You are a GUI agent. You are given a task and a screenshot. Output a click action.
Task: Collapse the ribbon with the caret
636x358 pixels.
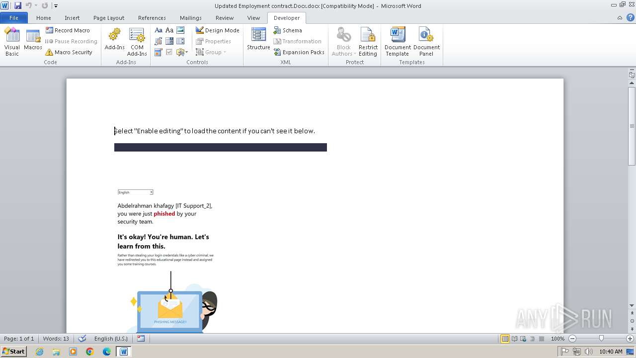tap(620, 18)
